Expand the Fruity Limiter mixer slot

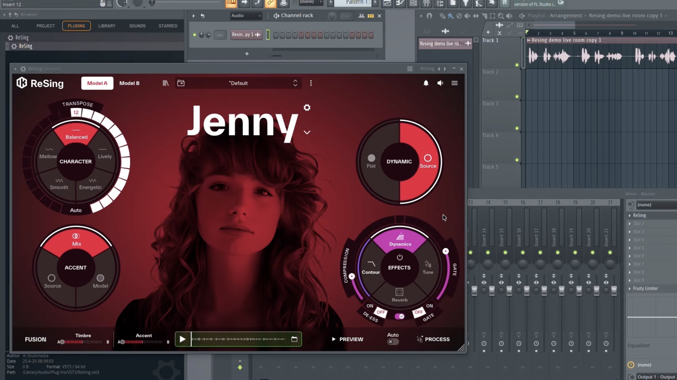[629, 288]
